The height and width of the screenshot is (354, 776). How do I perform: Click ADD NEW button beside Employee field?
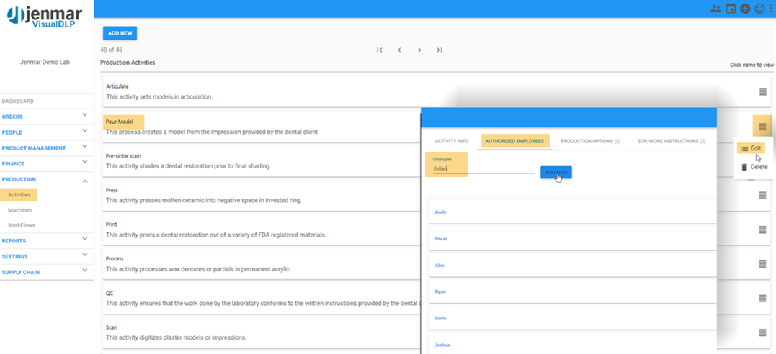[x=556, y=172]
